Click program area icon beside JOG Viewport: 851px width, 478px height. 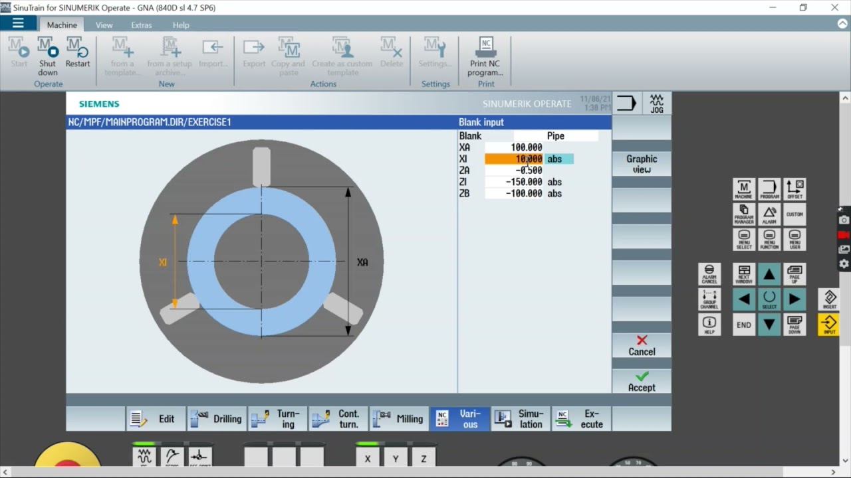(626, 104)
